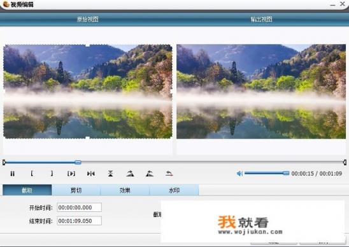Click the bottom-middle crop handle on the original view
This screenshot has width=349, height=247.
pyautogui.click(x=88, y=138)
